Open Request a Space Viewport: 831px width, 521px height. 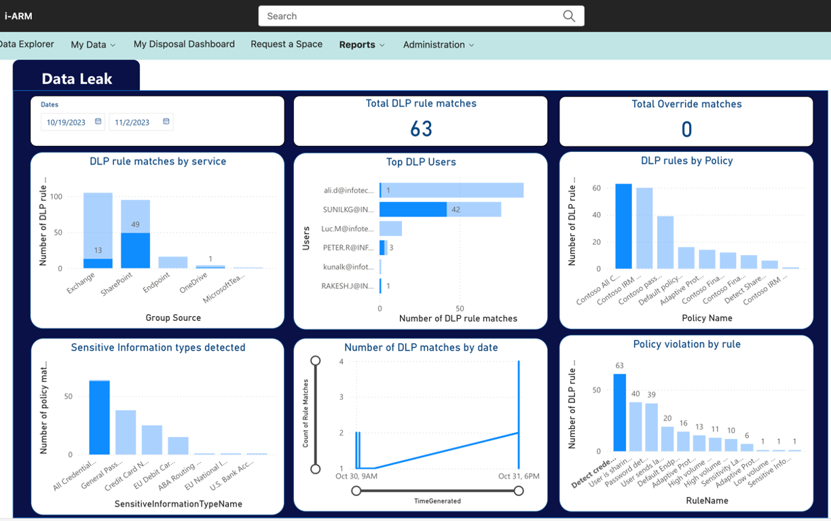(x=285, y=44)
